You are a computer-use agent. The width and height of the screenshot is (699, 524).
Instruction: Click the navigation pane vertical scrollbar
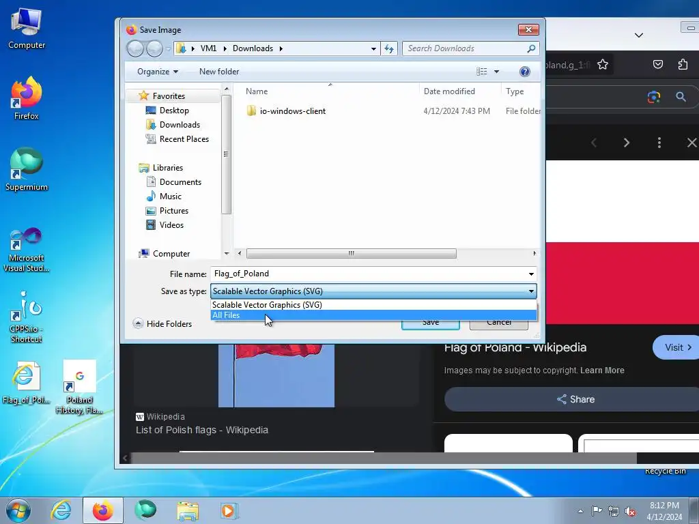coord(227,154)
